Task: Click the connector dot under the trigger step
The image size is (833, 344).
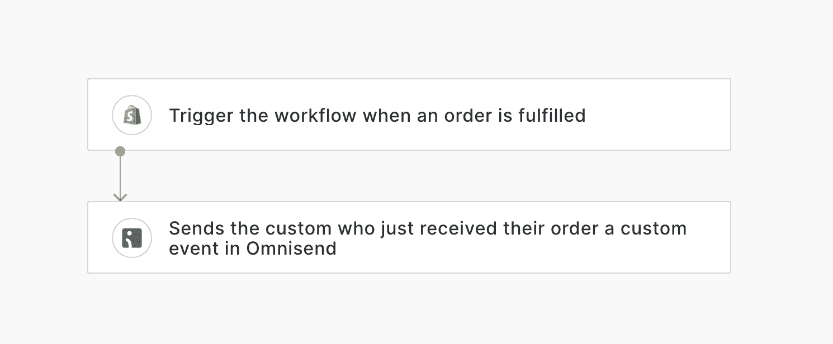Action: coord(120,151)
